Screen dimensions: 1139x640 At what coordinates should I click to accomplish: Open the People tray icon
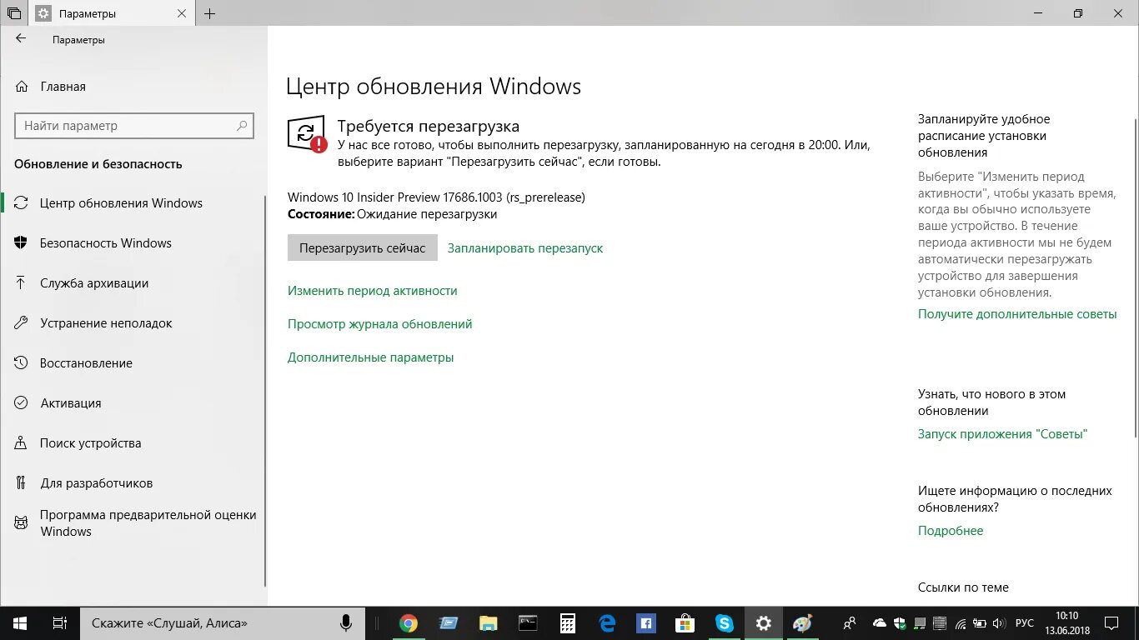(x=850, y=623)
